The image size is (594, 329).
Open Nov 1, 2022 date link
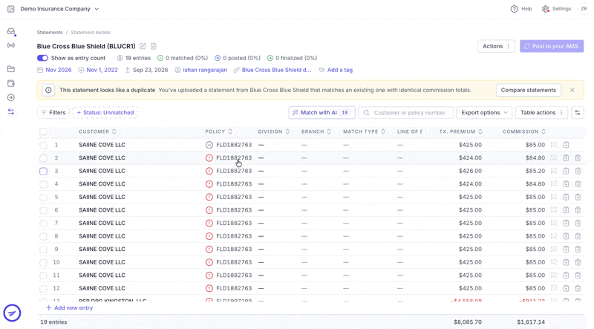(102, 70)
